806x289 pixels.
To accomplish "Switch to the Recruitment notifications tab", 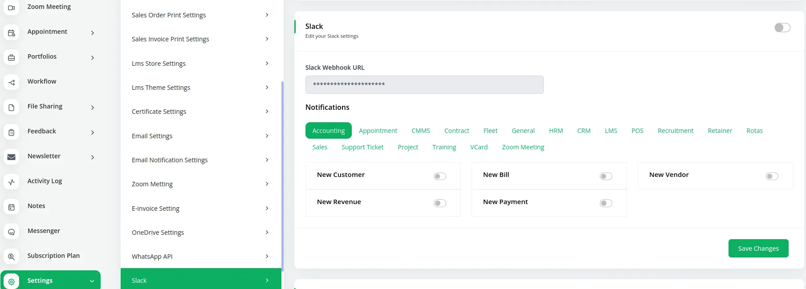I will (675, 131).
